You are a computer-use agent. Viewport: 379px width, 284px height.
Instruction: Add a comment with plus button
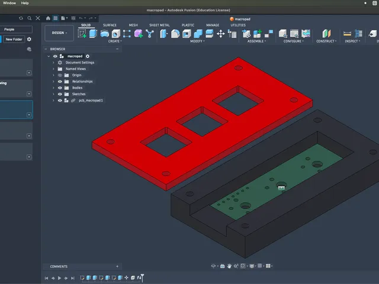(117, 266)
